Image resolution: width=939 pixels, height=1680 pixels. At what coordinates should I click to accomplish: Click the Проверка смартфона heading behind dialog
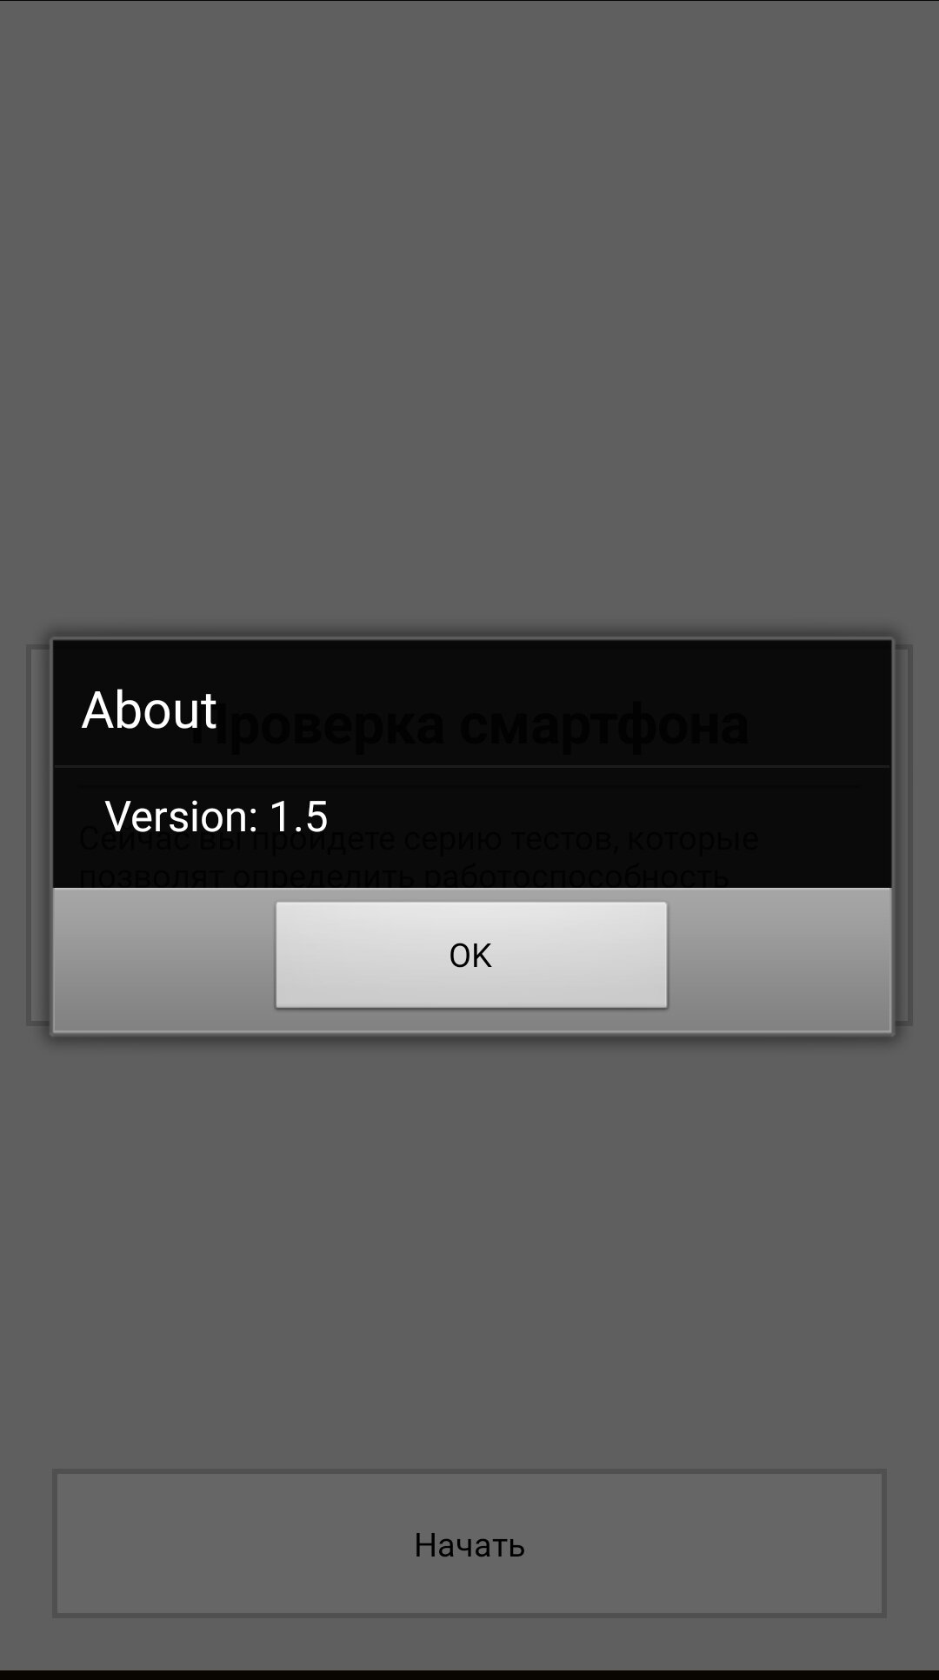(x=469, y=726)
